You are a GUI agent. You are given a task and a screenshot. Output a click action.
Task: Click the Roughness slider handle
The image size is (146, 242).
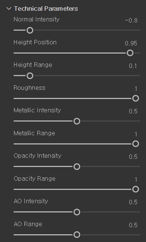[x=136, y=98]
